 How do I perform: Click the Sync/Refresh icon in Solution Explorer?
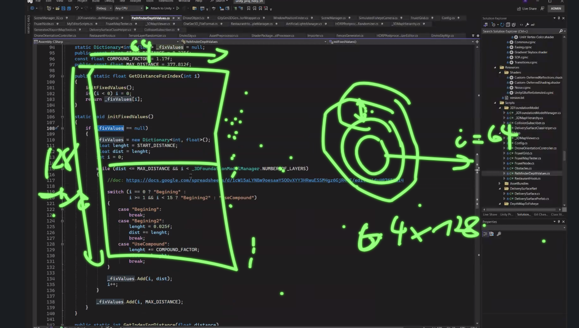pyautogui.click(x=502, y=25)
